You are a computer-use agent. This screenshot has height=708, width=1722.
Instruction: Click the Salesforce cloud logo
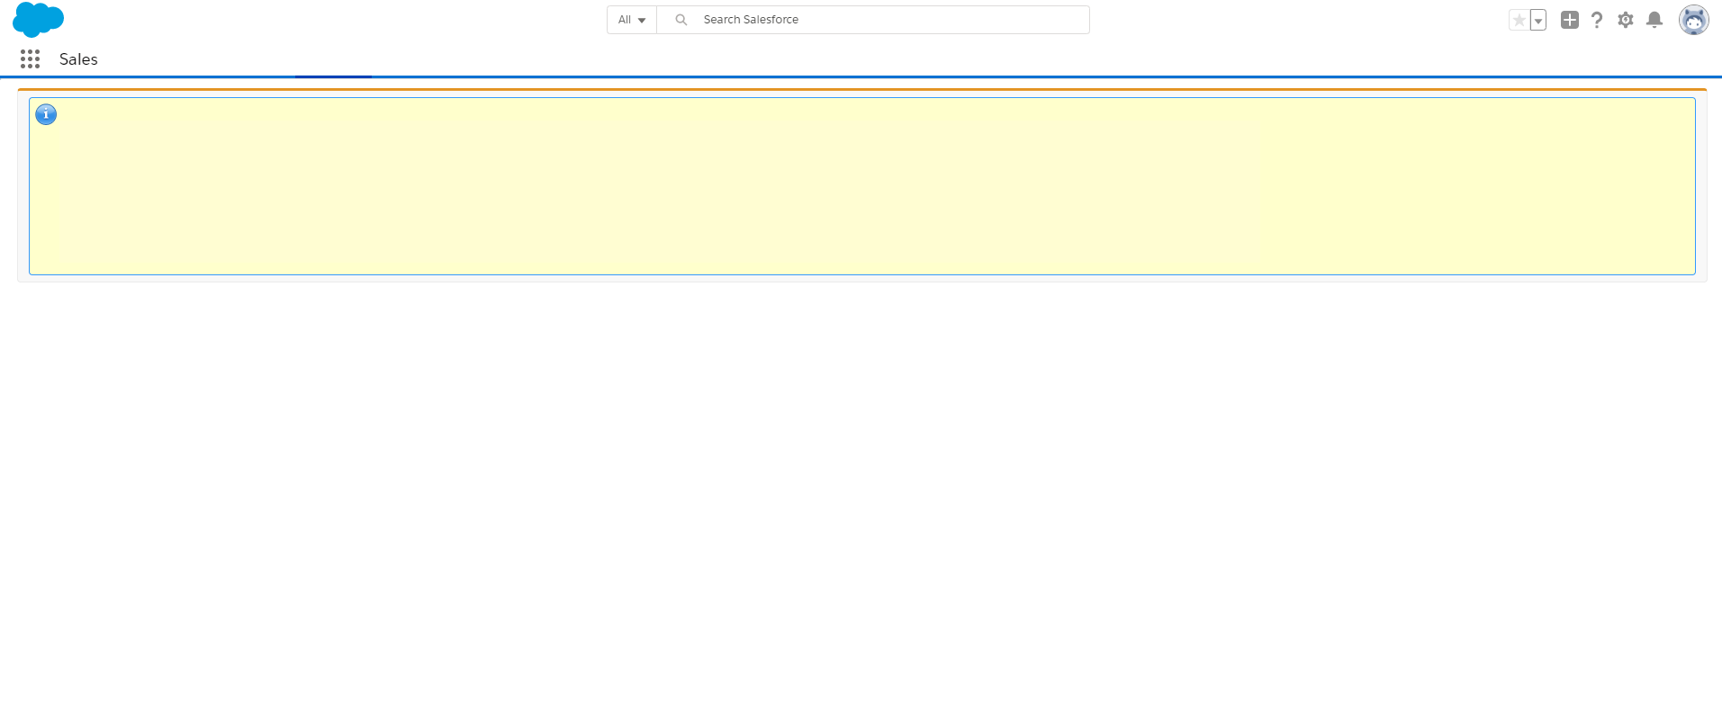pyautogui.click(x=38, y=19)
